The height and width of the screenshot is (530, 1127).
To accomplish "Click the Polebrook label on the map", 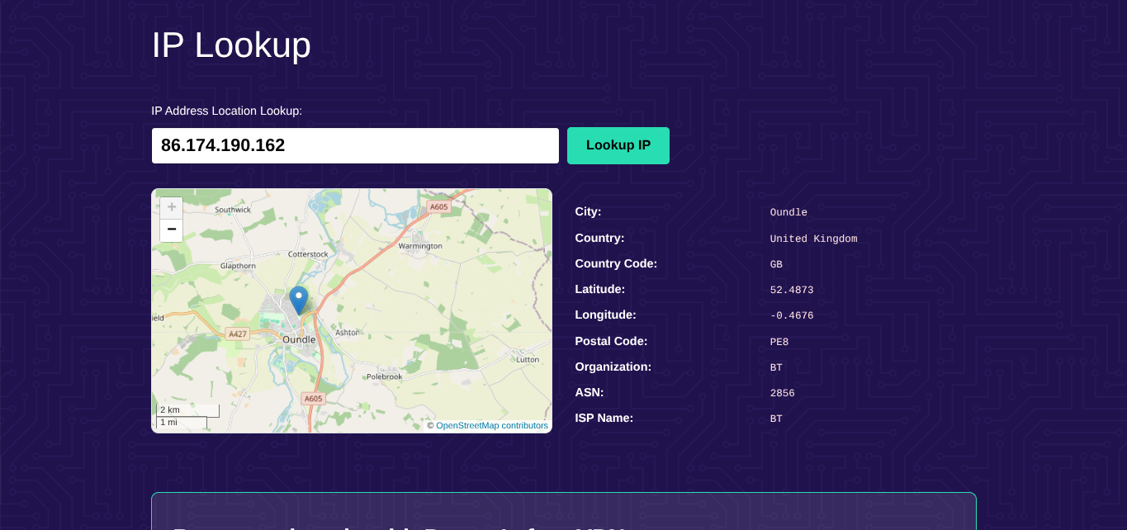I will click(x=384, y=376).
